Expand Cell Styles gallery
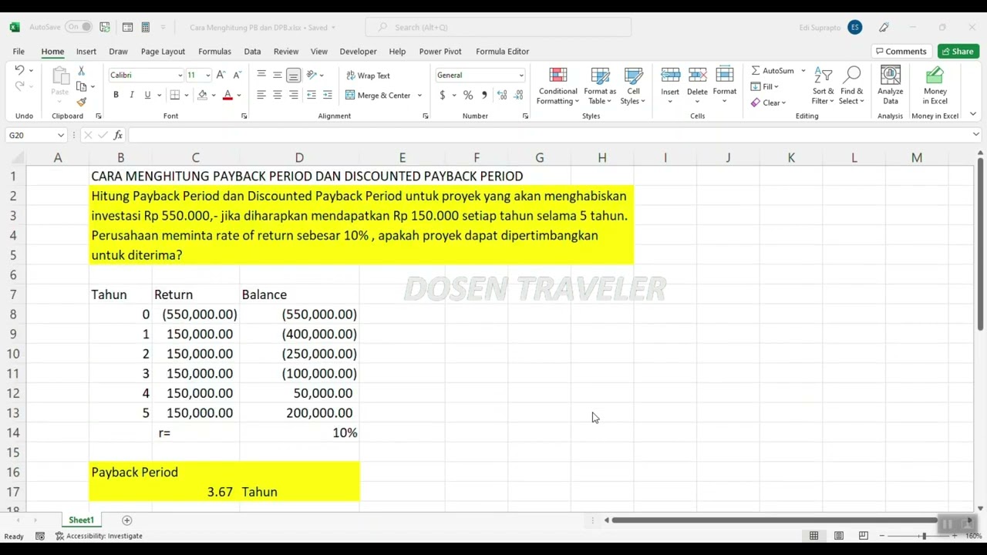The height and width of the screenshot is (555, 987). (x=633, y=86)
